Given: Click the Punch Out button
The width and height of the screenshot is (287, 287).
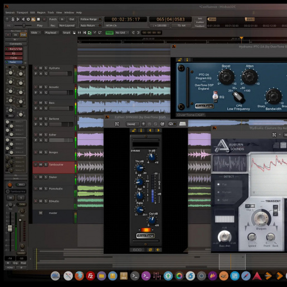Looking at the screenshot, I should coord(71,19).
